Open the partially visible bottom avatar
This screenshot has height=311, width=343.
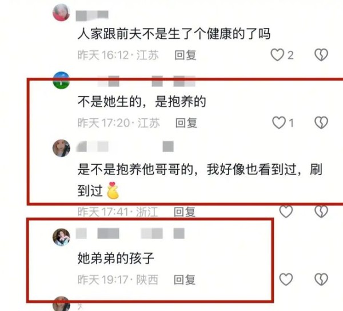(61, 304)
